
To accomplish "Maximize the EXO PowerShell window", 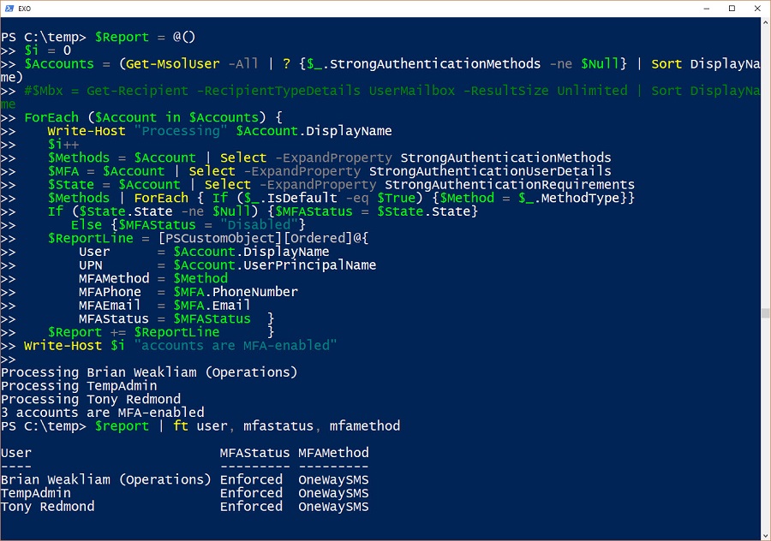I will (x=731, y=9).
